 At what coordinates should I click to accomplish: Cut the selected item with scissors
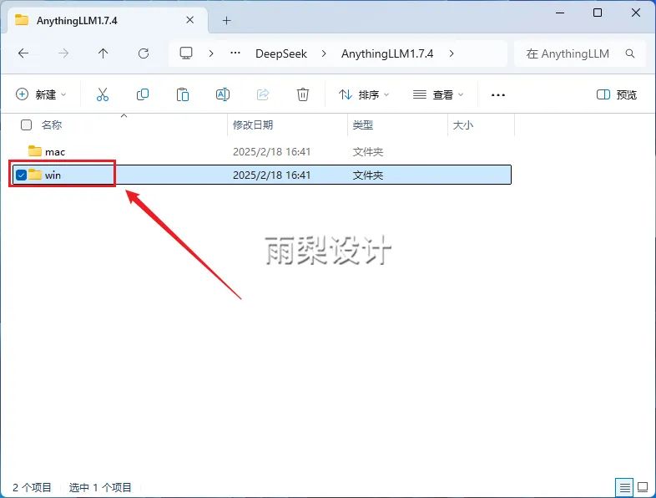103,94
